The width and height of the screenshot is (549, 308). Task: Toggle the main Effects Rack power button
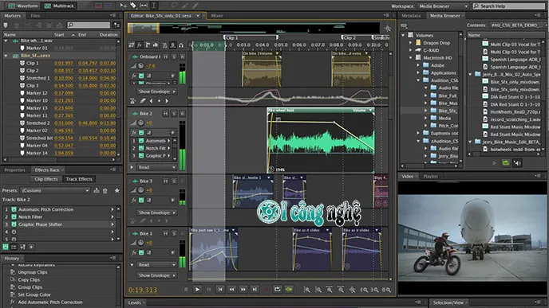(6, 247)
